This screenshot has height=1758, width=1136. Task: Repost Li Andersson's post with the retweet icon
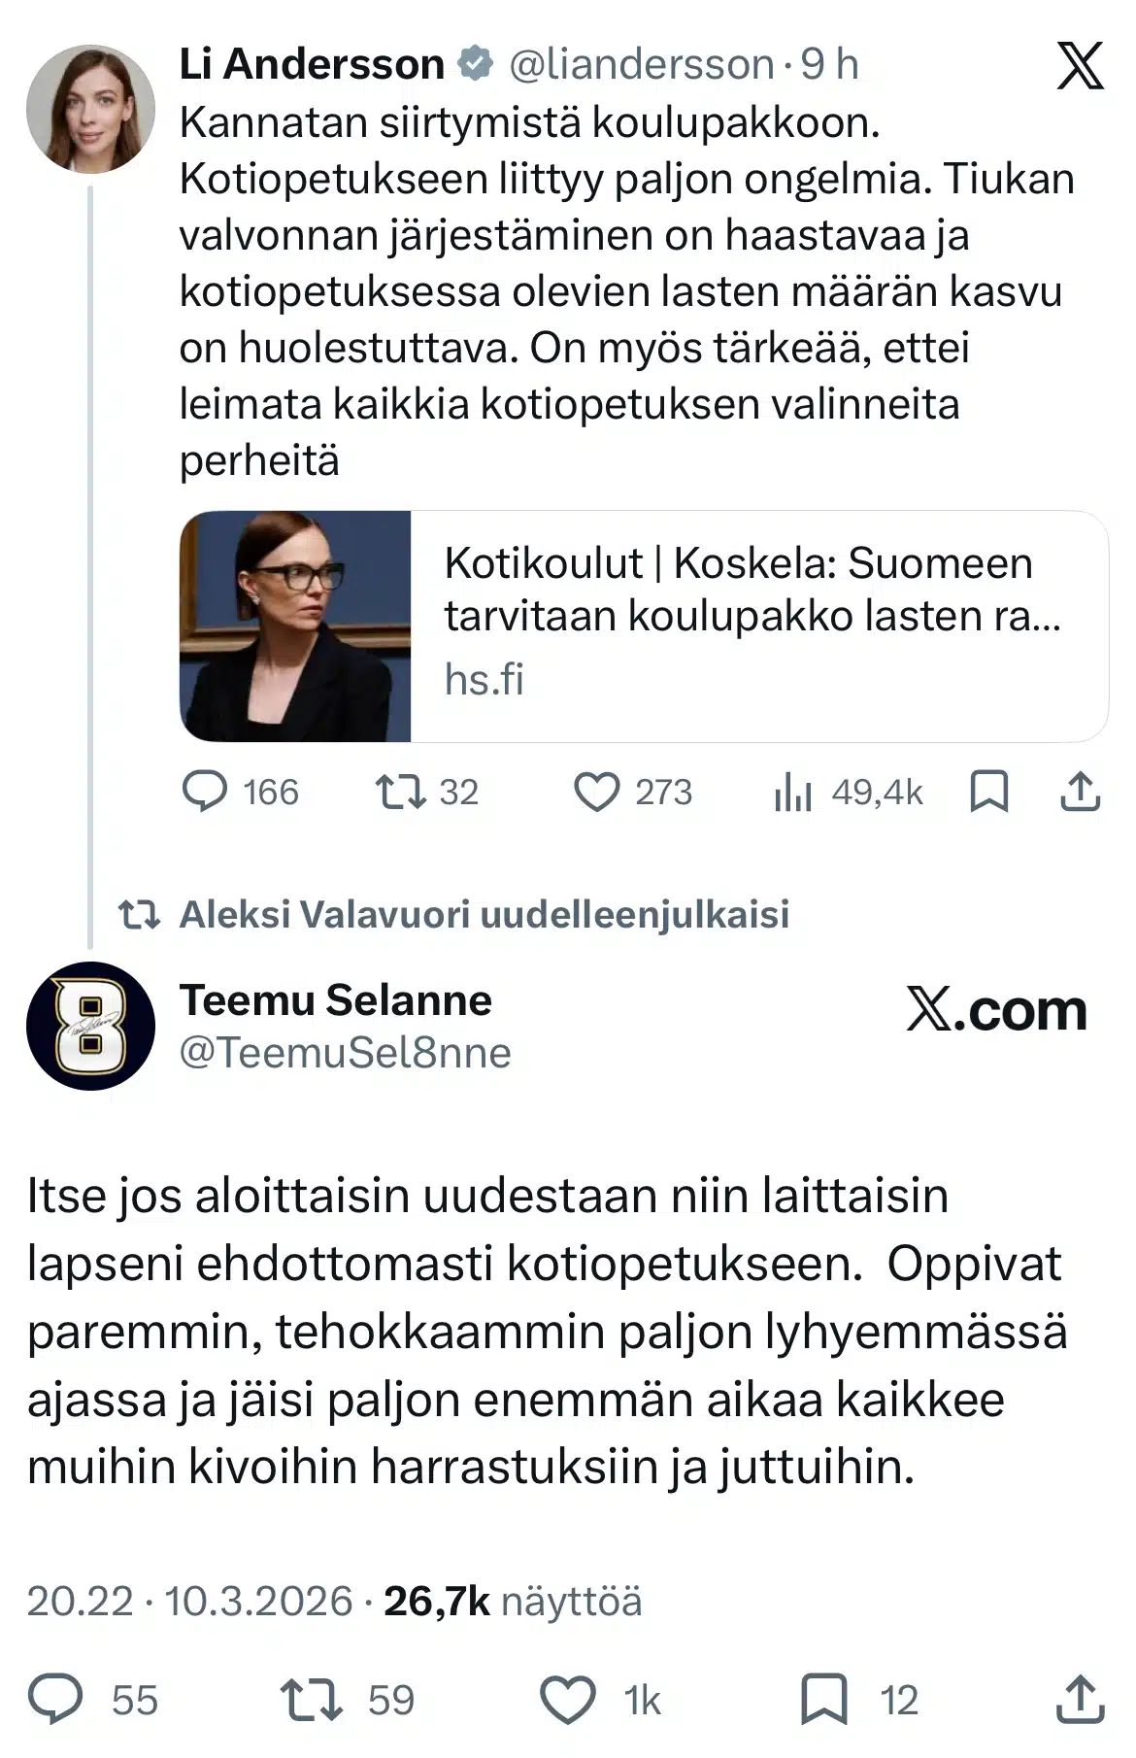(x=401, y=792)
